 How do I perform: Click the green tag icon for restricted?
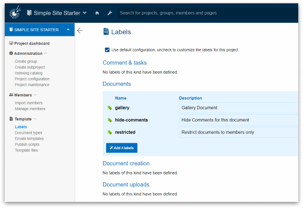pos(110,132)
